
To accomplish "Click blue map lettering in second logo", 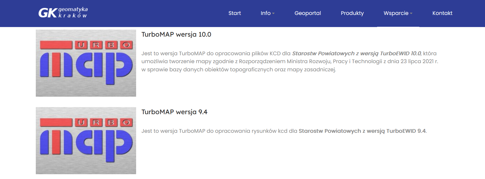I will pyautogui.click(x=86, y=146).
